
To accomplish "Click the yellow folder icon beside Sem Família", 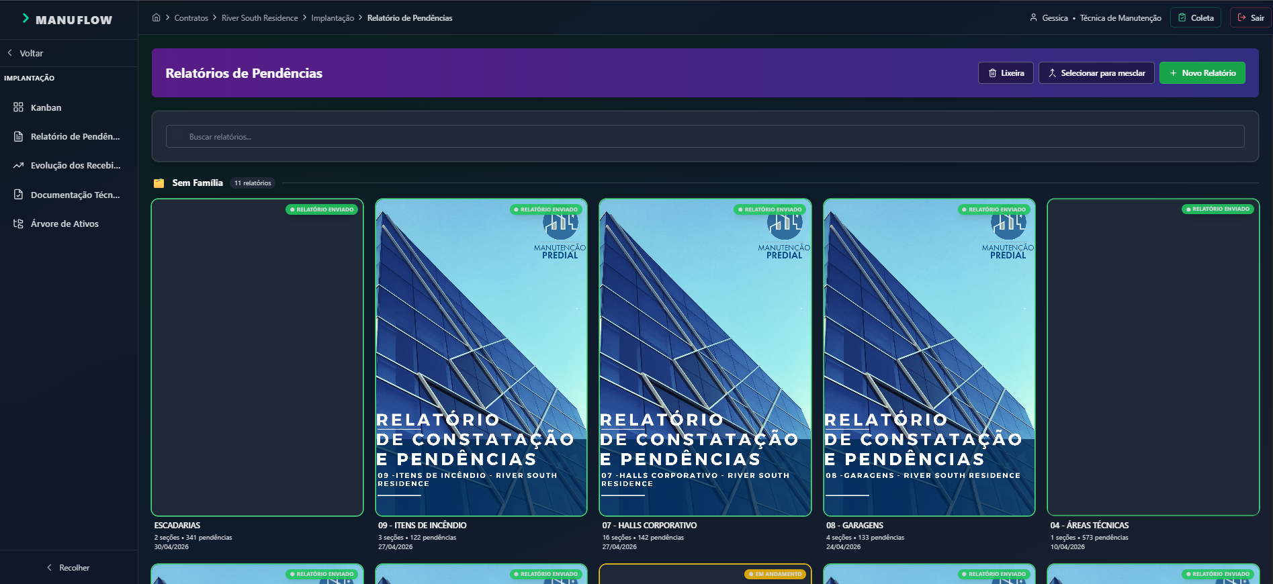I will point(159,183).
